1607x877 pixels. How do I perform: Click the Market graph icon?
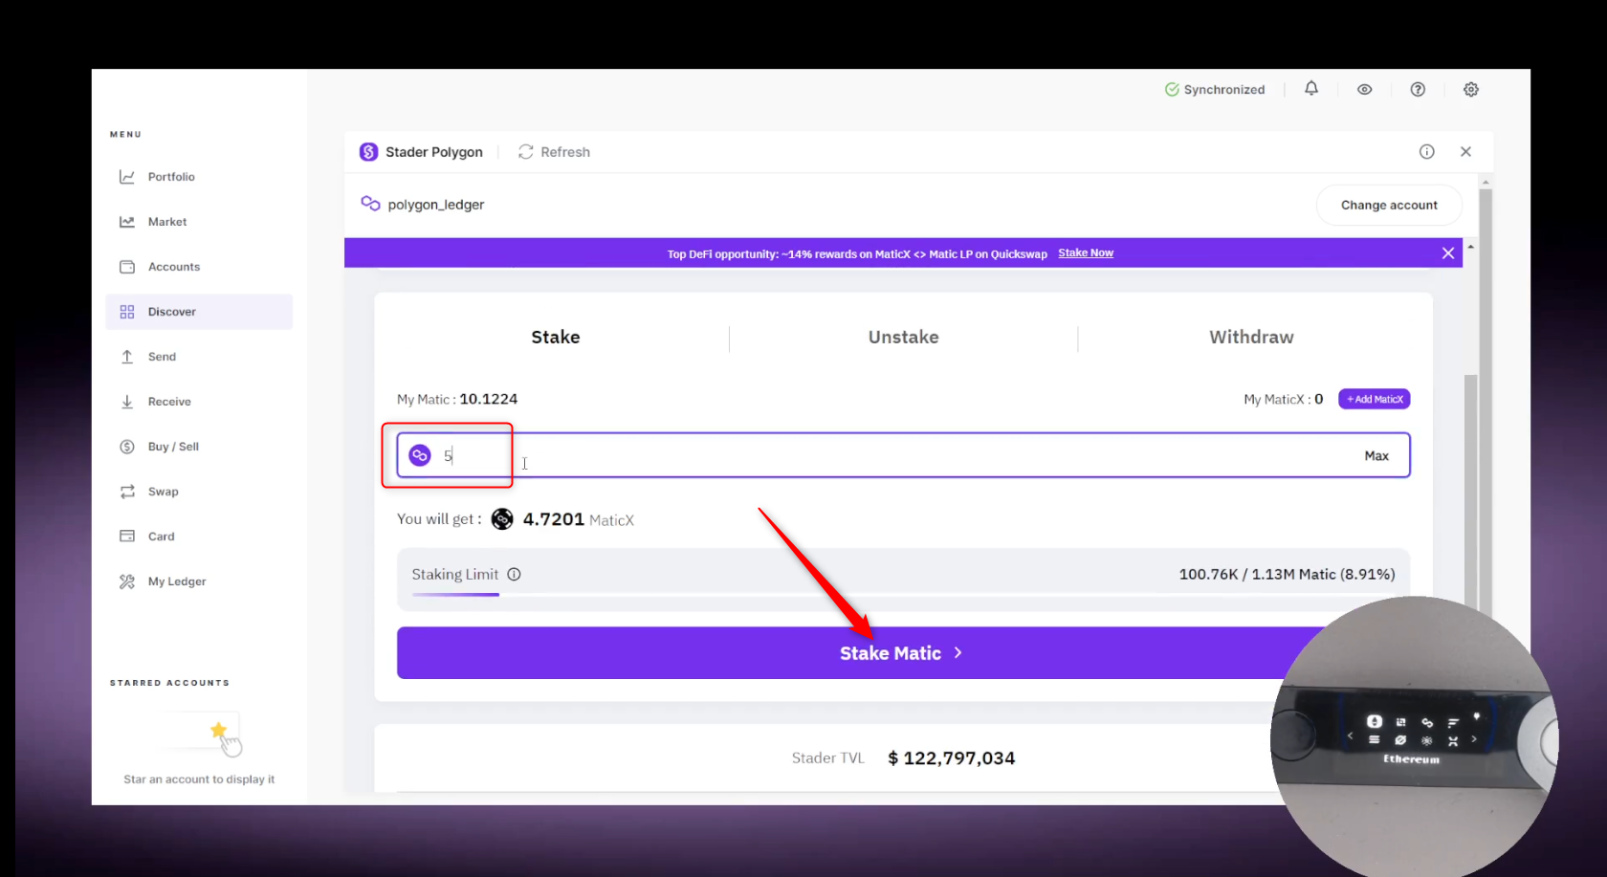127,222
